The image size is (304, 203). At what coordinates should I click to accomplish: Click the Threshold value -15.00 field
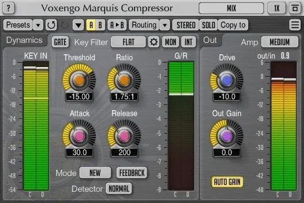click(x=79, y=96)
